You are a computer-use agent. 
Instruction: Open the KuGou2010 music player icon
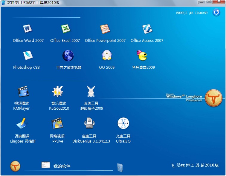click(x=57, y=91)
